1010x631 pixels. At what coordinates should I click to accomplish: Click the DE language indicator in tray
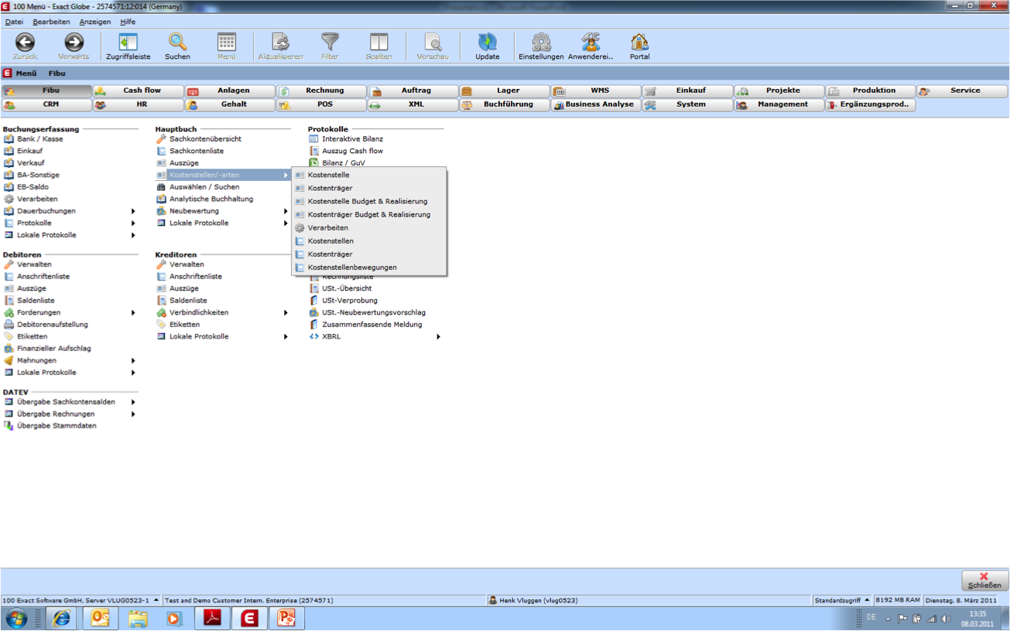coord(871,618)
